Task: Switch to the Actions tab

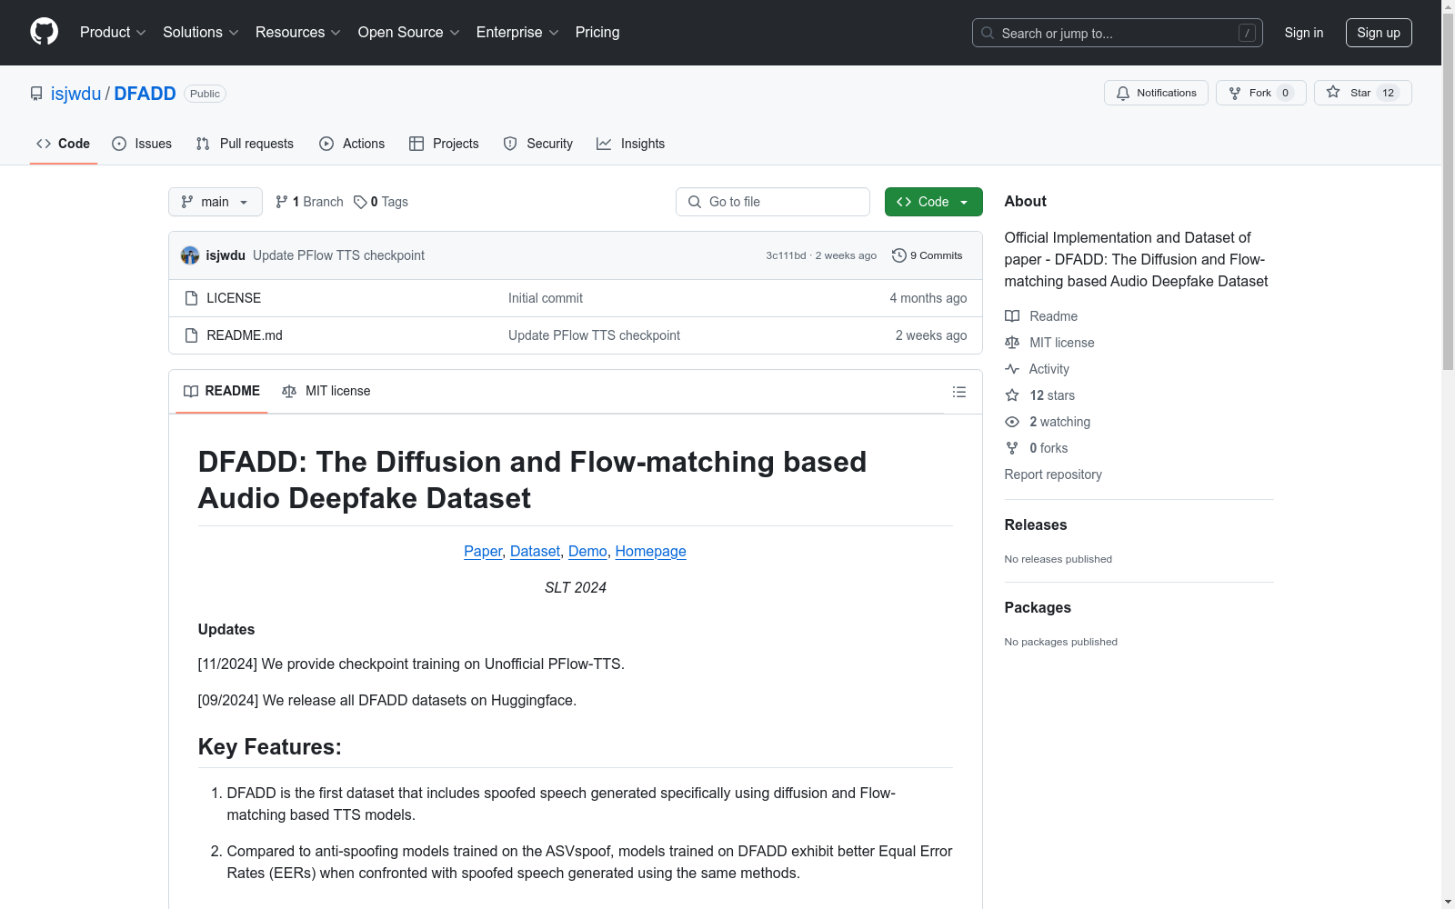Action: [x=352, y=144]
